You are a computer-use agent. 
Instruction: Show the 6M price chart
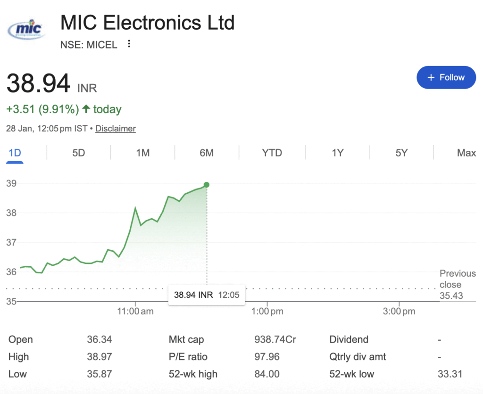click(x=207, y=153)
